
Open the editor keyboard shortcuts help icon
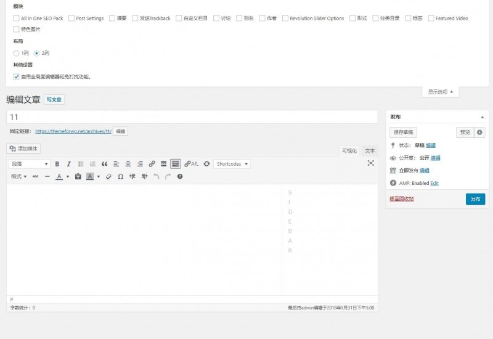180,176
